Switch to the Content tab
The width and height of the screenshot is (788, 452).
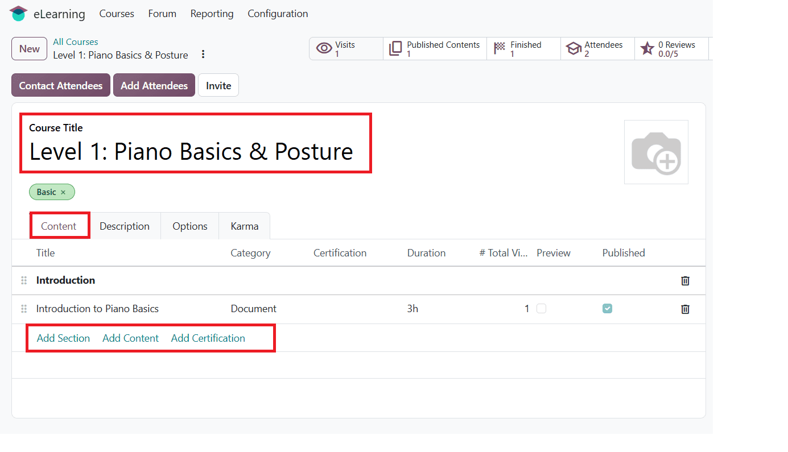pyautogui.click(x=59, y=226)
